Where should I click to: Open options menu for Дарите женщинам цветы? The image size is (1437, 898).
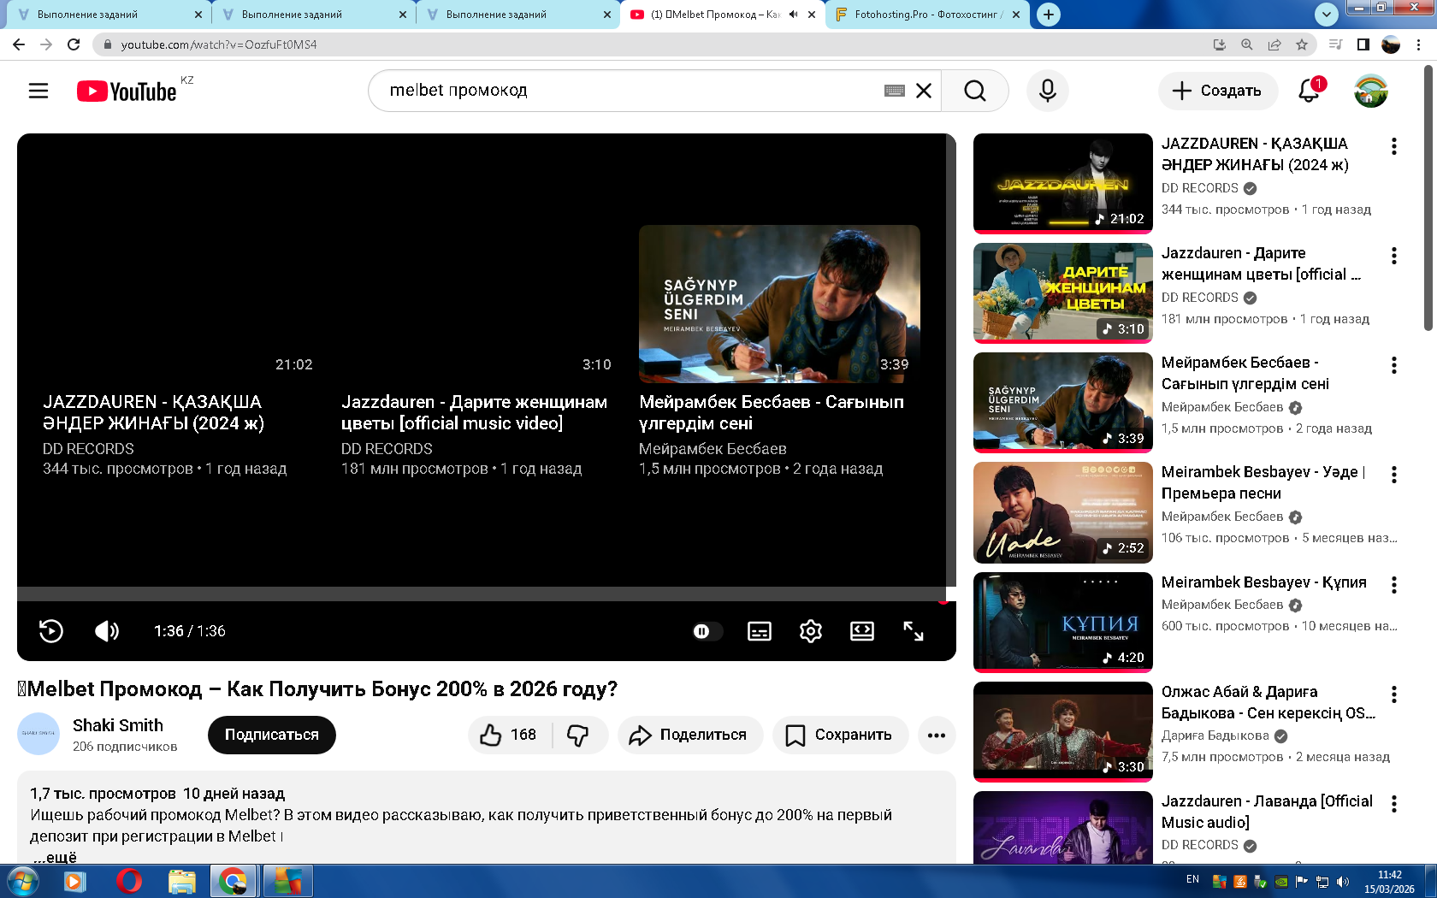[1394, 256]
